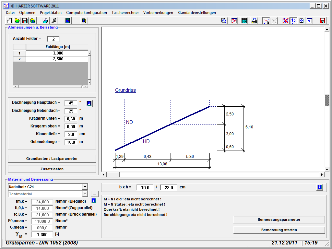This screenshot has height=249, width=332.
Task: Click the exit door icon
Action: 84,21
